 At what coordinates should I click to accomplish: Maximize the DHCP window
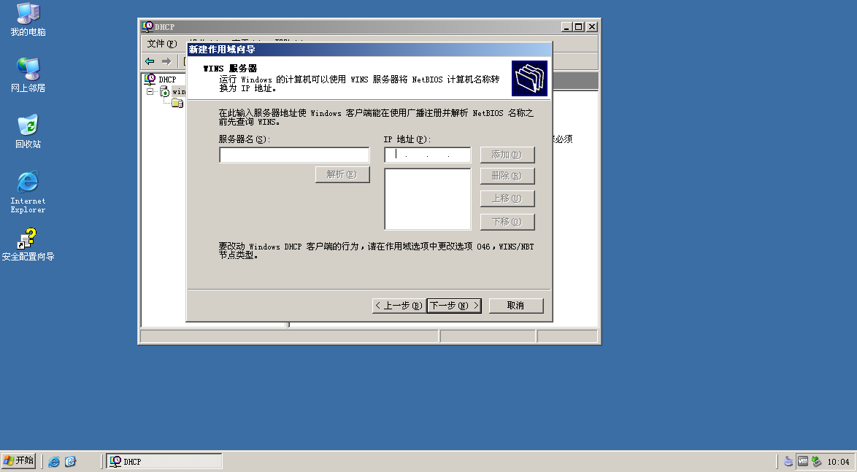(x=580, y=26)
